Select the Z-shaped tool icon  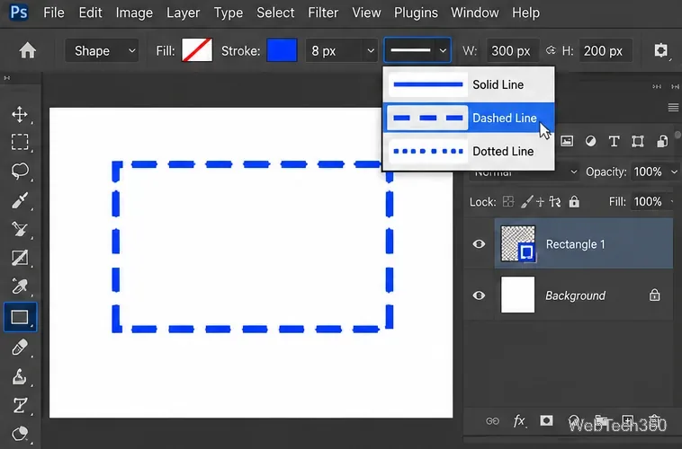(20, 406)
